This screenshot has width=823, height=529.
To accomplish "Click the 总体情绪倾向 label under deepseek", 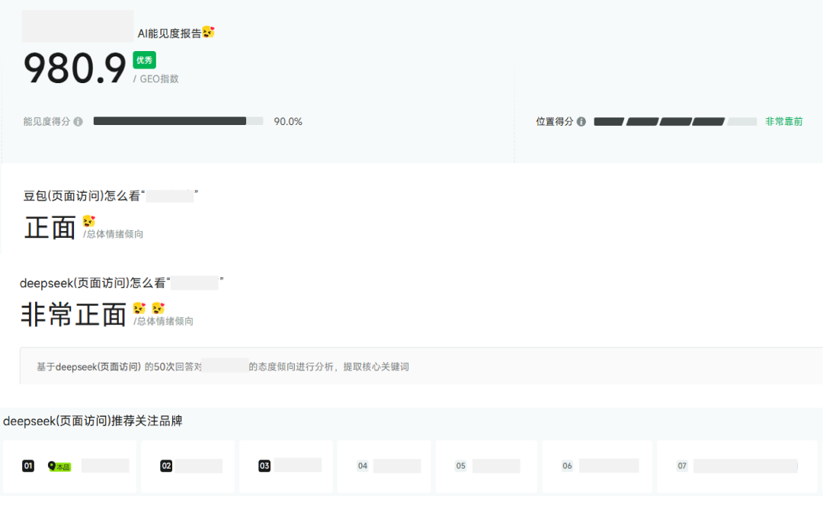I will point(164,321).
